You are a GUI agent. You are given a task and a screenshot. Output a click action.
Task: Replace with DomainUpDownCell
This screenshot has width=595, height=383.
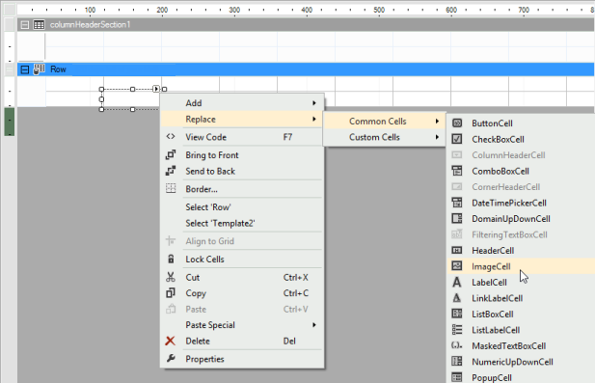pyautogui.click(x=521, y=219)
